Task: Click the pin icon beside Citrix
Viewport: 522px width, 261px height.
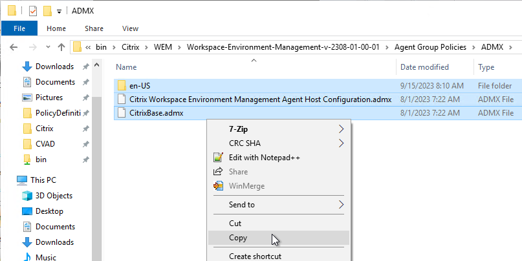Action: point(85,129)
